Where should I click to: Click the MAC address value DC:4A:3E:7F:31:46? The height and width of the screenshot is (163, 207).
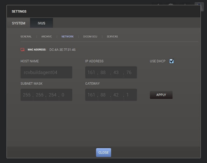62,50
